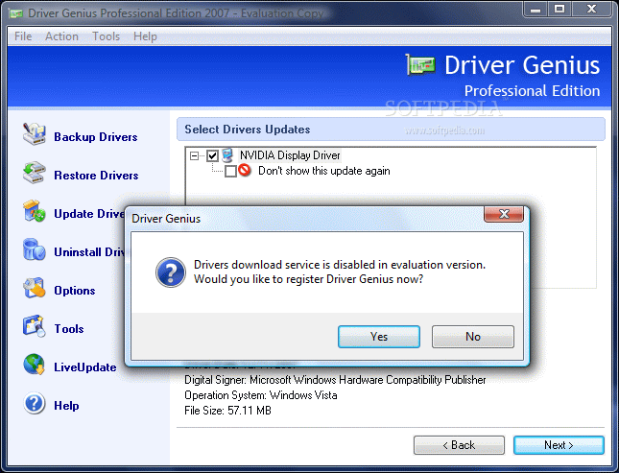Viewport: 619px width, 473px height.
Task: Click the Select Drivers Updates header
Action: [391, 130]
